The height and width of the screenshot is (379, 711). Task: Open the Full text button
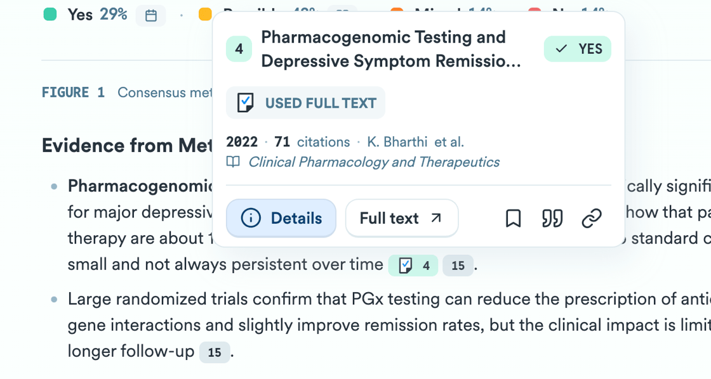tap(401, 219)
